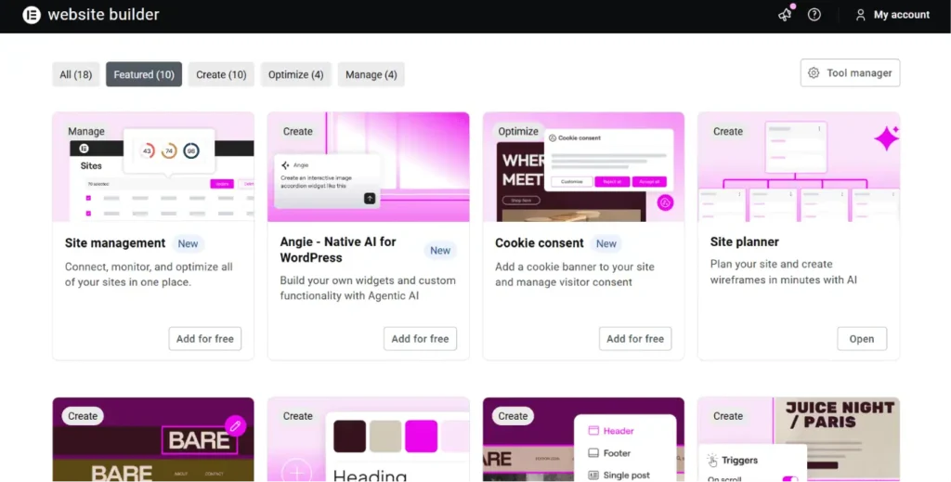Image resolution: width=951 pixels, height=482 pixels.
Task: Click the Angie AI card thumbnail
Action: 368,167
